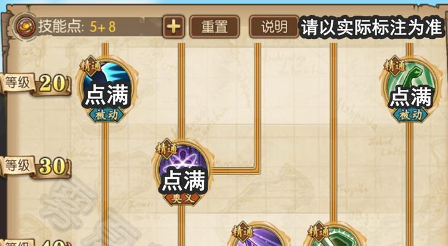This screenshot has height=246, width=448.
Task: Click the 被动 tag under the blue skill
Action: [x=106, y=115]
